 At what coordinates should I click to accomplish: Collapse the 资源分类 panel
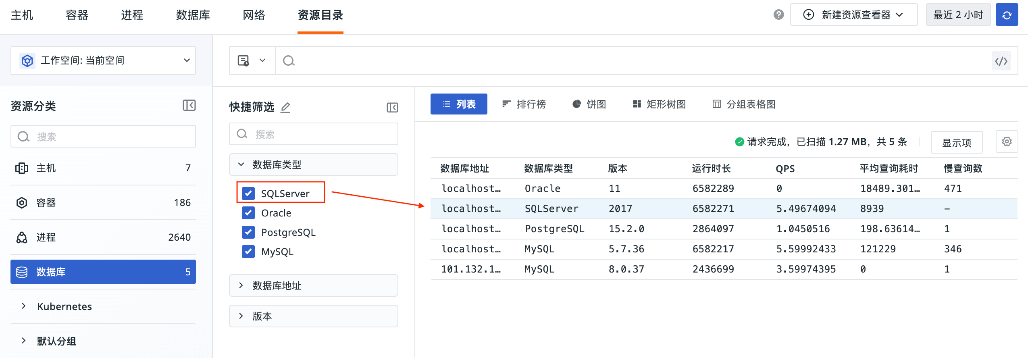(x=189, y=105)
